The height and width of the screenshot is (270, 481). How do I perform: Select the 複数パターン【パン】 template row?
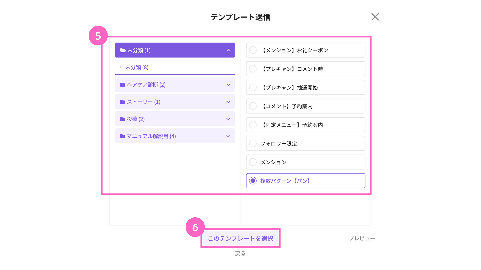tap(305, 181)
